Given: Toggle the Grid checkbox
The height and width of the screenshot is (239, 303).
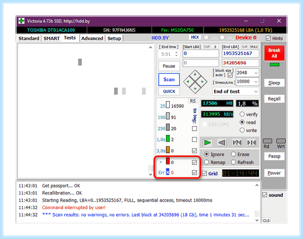Looking at the screenshot, I should pos(205,173).
